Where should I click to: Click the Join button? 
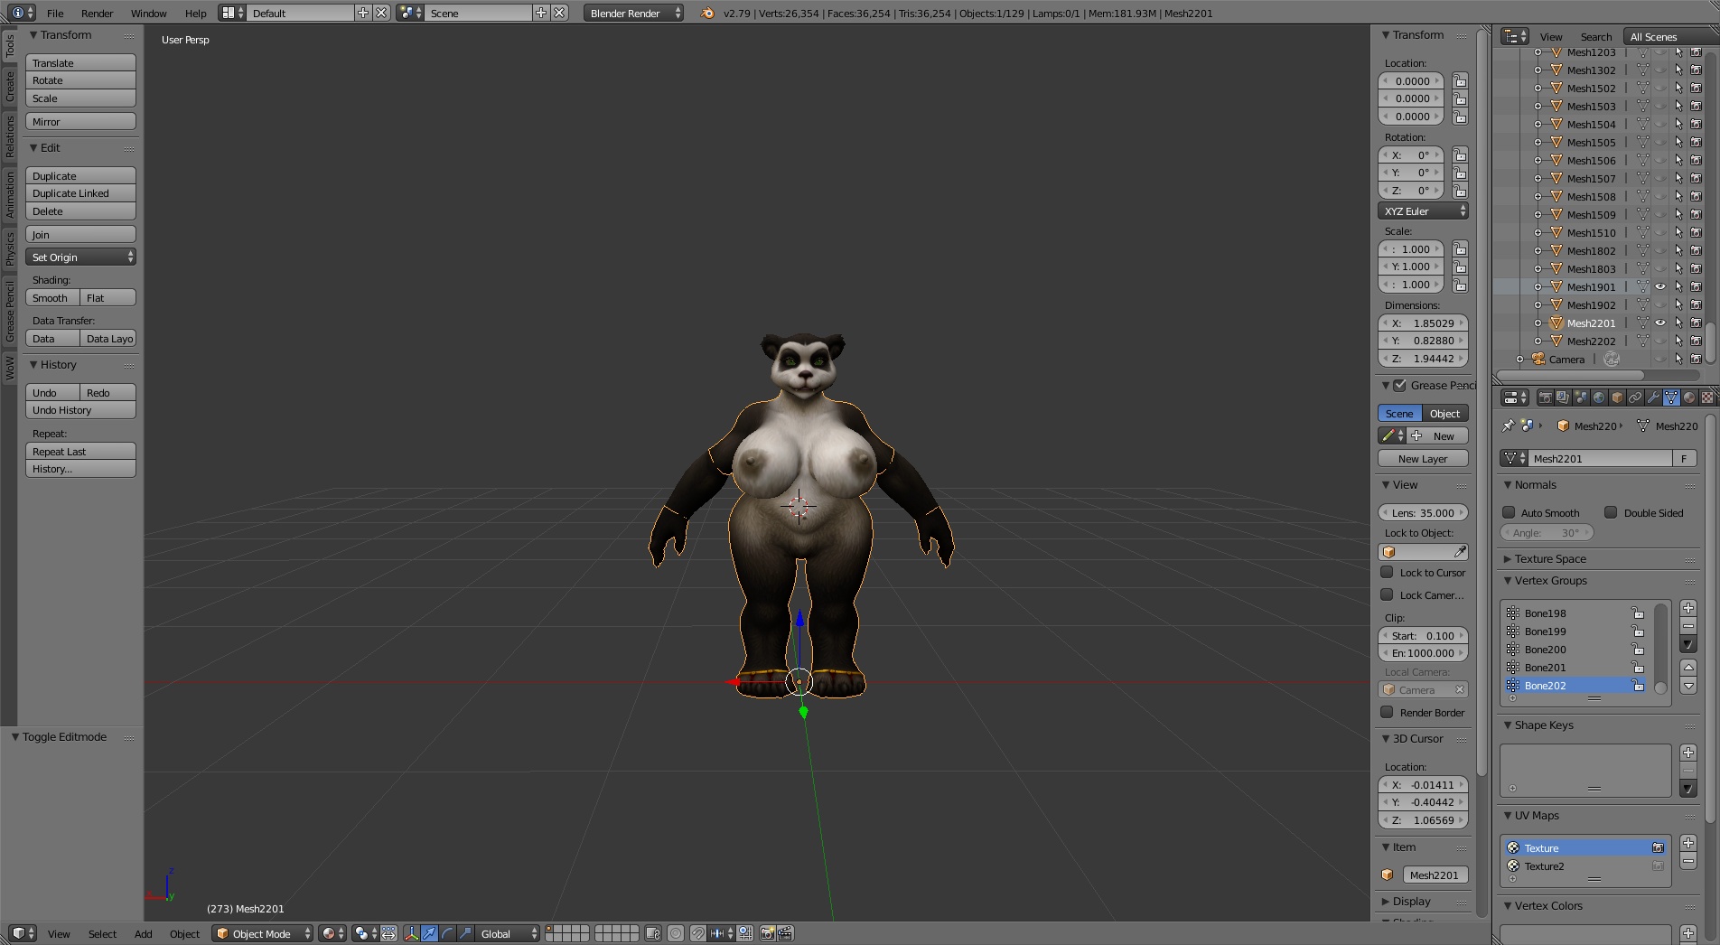pos(80,234)
